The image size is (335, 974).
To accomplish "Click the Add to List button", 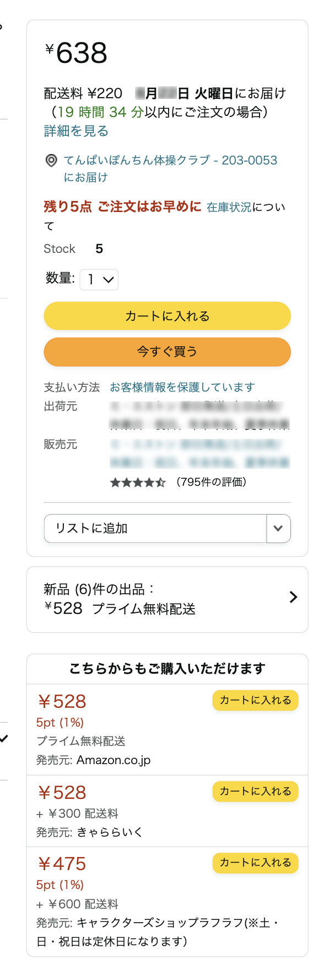I will [154, 528].
